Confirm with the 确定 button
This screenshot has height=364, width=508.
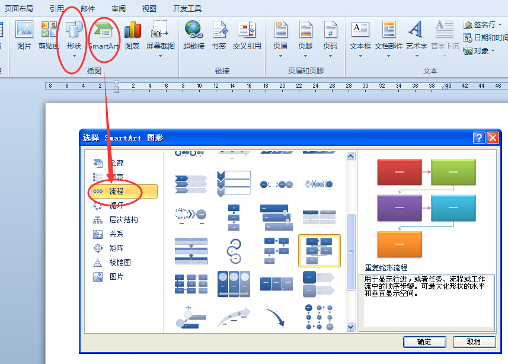[424, 342]
